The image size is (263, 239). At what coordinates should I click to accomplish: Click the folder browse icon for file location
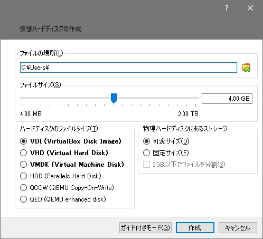click(246, 68)
